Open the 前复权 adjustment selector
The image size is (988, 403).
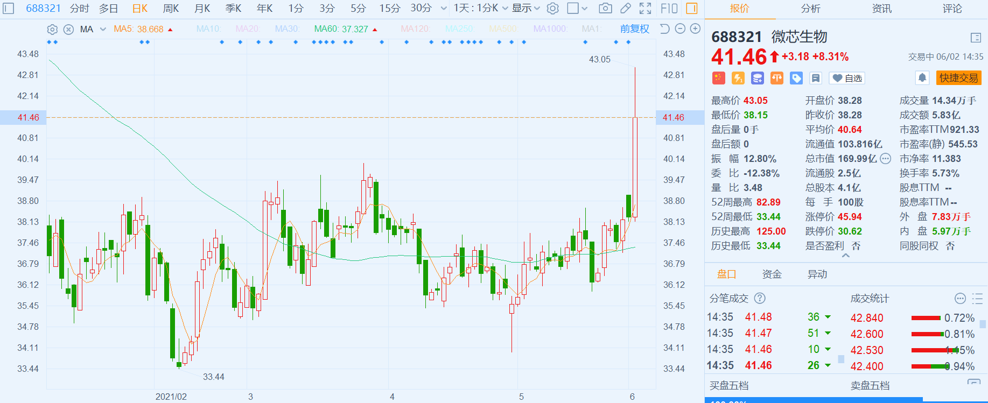635,29
